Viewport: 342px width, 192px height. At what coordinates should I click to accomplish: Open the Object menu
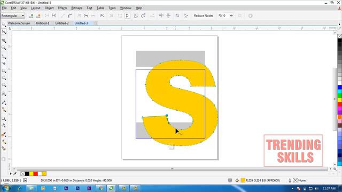(x=49, y=8)
